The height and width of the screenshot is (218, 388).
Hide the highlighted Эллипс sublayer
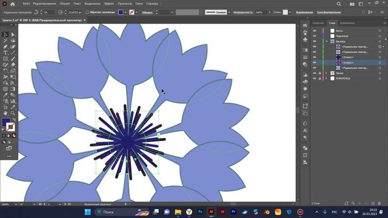point(315,62)
